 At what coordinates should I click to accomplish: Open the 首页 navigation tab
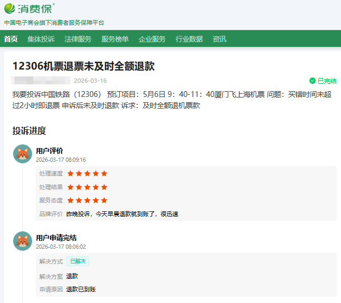pos(11,39)
